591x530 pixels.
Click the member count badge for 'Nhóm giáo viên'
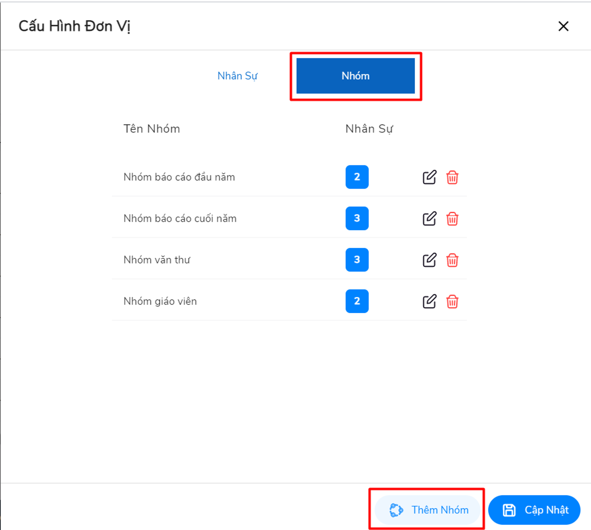[357, 301]
